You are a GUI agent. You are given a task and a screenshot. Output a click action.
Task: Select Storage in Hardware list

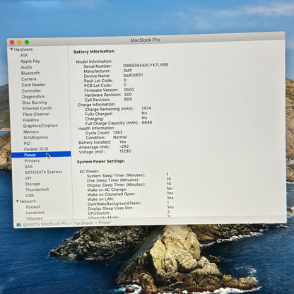click(x=33, y=184)
